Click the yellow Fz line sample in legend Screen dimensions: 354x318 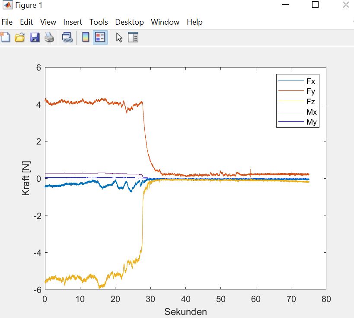click(x=290, y=102)
